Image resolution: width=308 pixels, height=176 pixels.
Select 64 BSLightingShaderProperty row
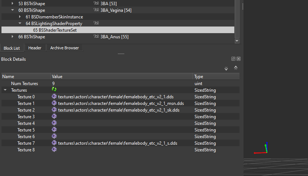pyautogui.click(x=118, y=23)
